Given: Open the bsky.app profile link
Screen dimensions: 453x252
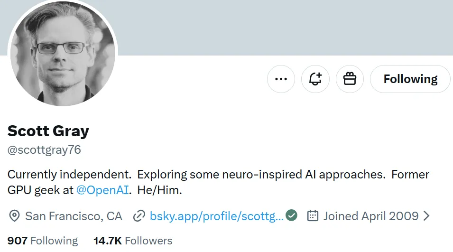Looking at the screenshot, I should (216, 216).
